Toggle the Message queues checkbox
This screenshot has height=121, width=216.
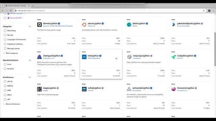pyautogui.click(x=5, y=48)
